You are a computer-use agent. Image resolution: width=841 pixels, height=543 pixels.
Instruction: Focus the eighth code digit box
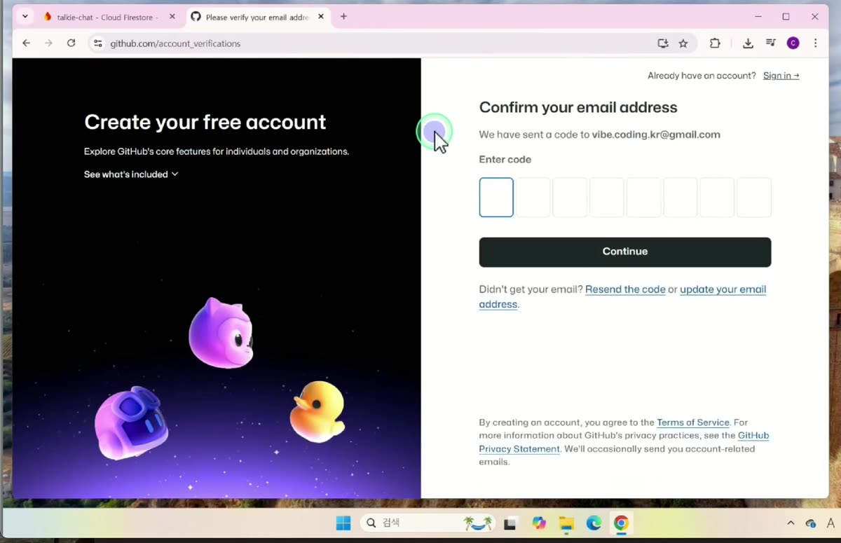[754, 197]
